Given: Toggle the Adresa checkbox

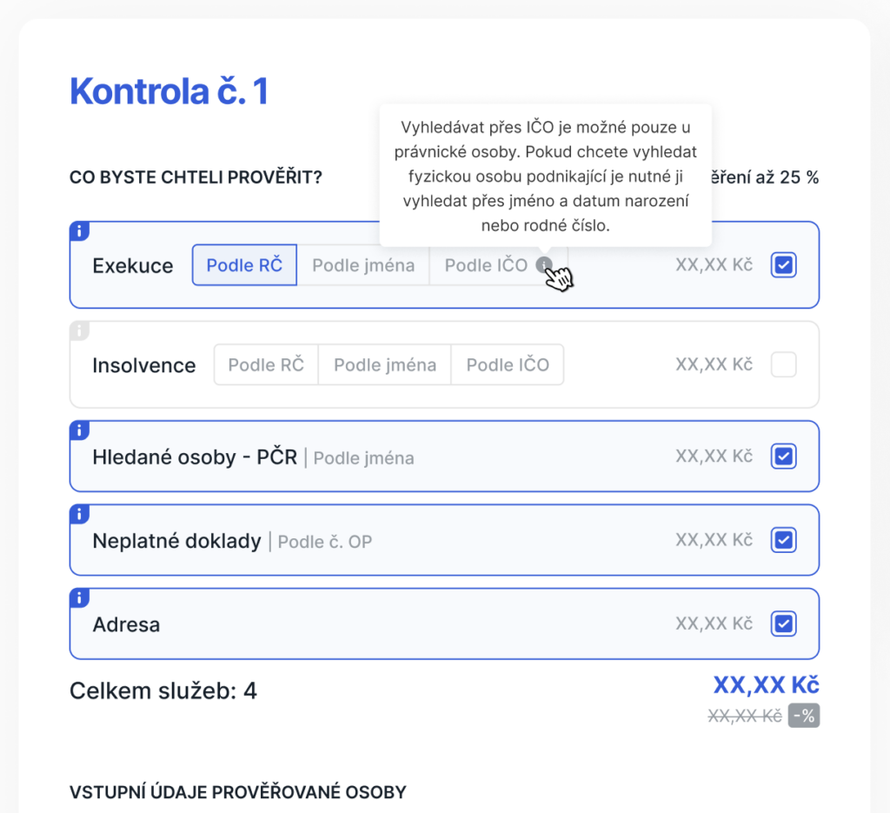Looking at the screenshot, I should click(783, 624).
